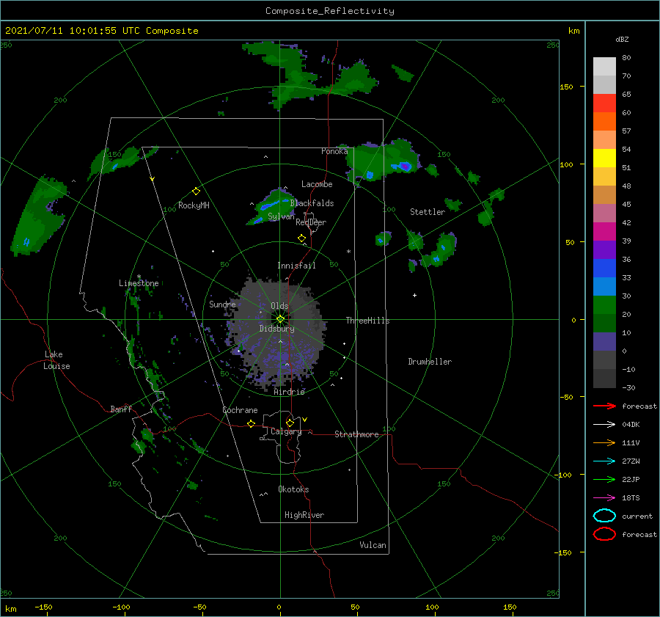Viewport: 660px width, 617px height.
Task: Select the 80 dBZ light gray swatch
Action: (x=604, y=66)
